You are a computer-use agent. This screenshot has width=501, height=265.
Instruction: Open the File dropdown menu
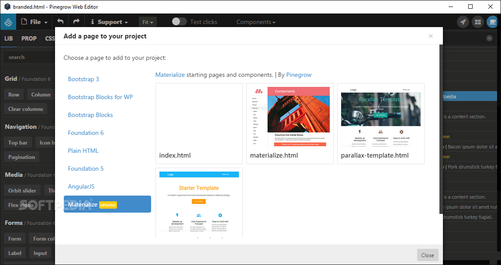pyautogui.click(x=35, y=22)
